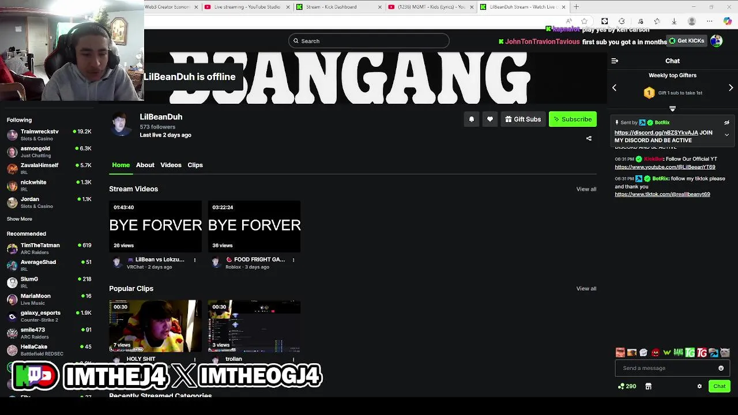Open the 03:22:24 BYE FORVER video thumbnail

tap(254, 227)
